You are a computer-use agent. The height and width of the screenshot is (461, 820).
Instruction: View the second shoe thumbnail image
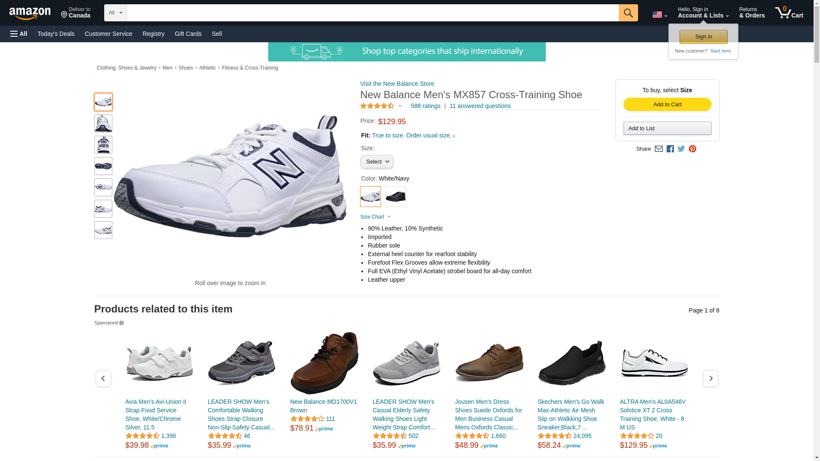point(103,123)
